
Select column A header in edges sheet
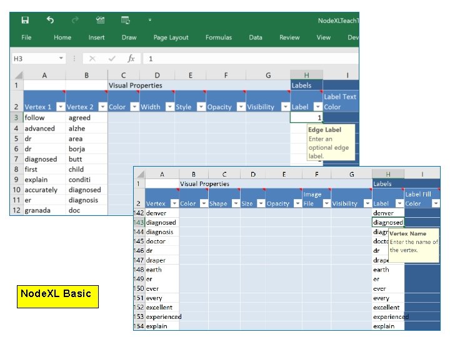(x=44, y=75)
